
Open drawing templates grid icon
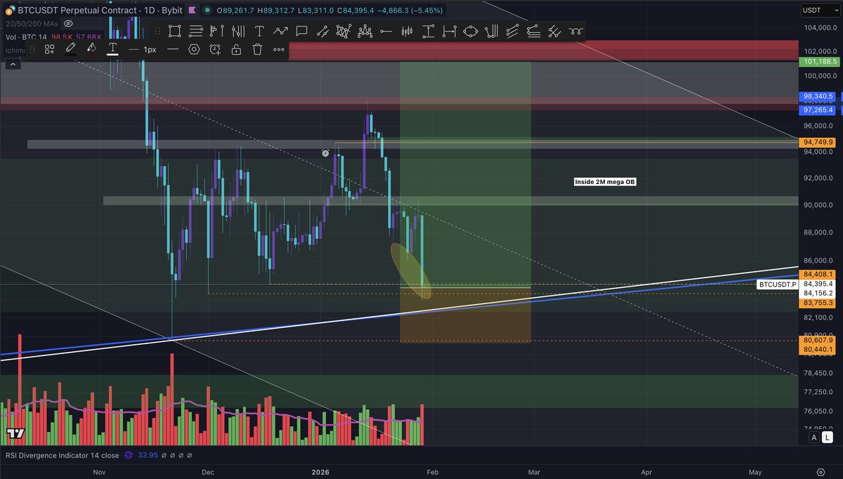pos(49,49)
